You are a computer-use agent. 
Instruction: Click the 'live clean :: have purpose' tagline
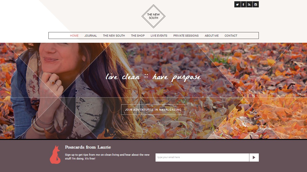153,77
